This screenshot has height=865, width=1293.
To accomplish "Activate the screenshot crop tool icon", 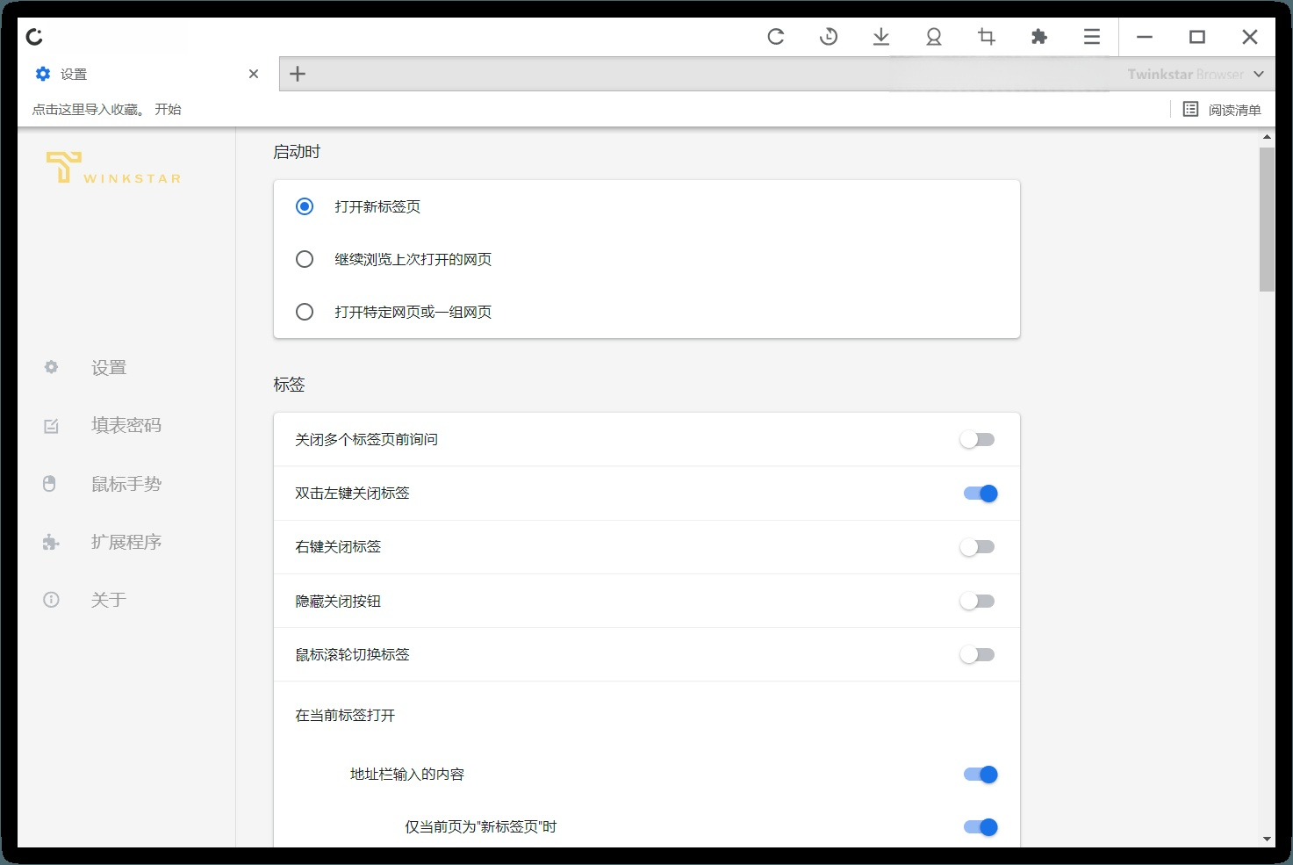I will (x=987, y=37).
